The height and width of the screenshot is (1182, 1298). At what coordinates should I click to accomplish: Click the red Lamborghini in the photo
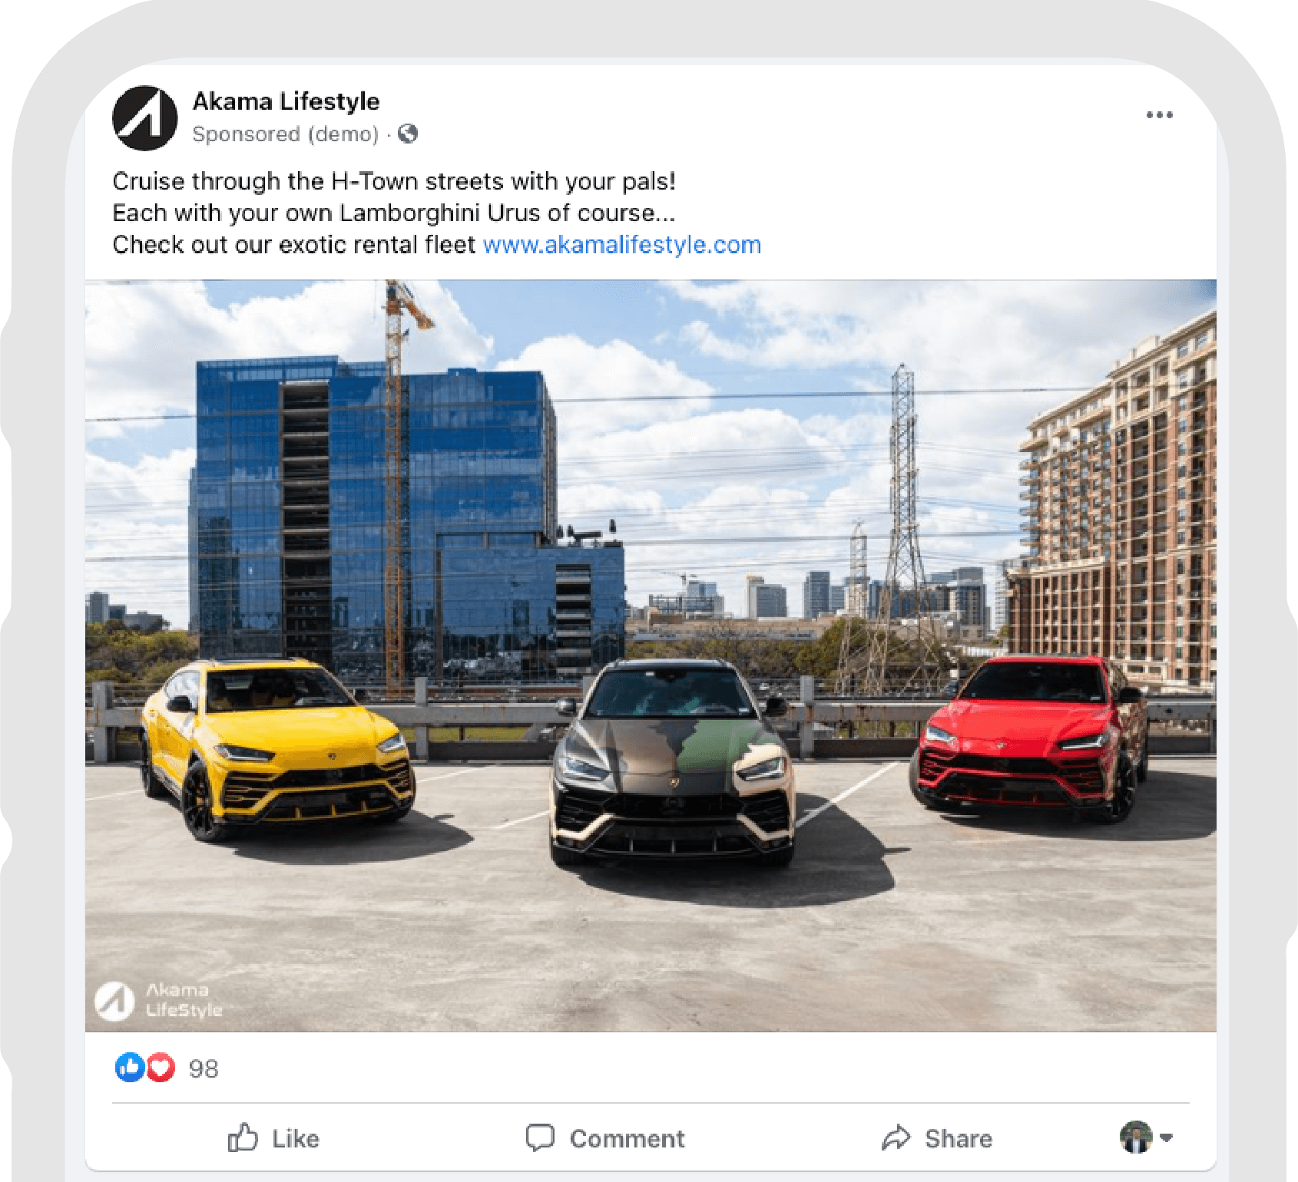(x=1029, y=738)
